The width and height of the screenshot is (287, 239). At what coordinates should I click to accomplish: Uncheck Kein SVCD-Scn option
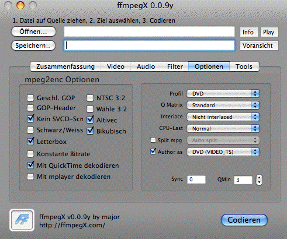coord(30,118)
